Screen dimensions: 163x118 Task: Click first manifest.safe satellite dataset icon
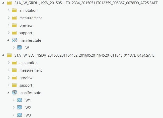tap(14, 40)
